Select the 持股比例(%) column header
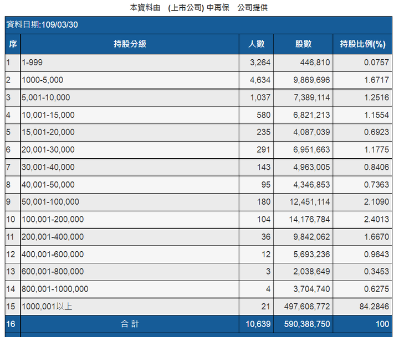Screen dimensions: 399x337 tap(362, 44)
